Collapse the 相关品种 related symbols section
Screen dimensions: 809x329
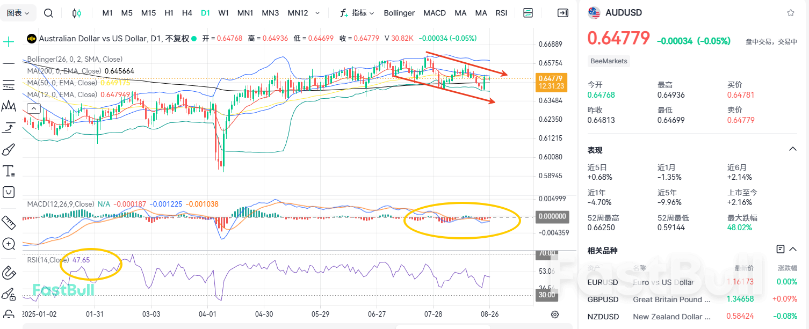tap(793, 249)
